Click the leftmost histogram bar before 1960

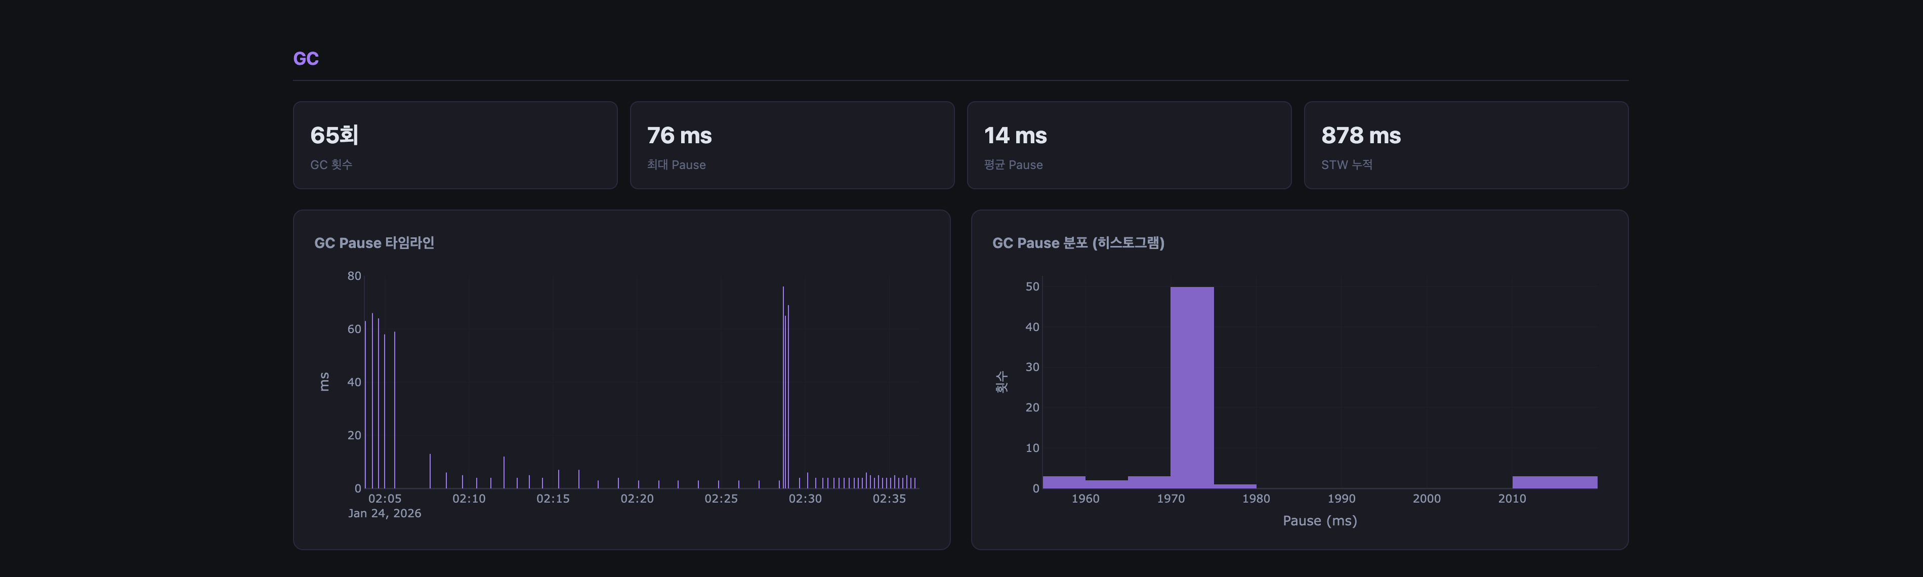[1064, 482]
